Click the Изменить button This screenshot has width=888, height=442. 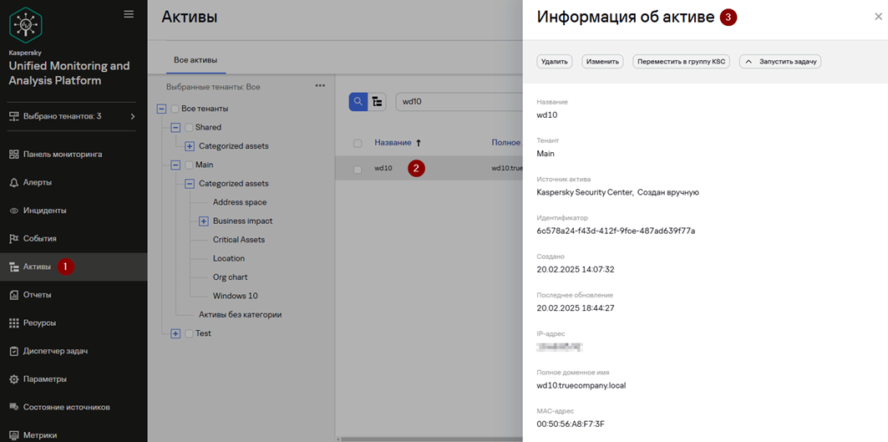click(x=602, y=61)
